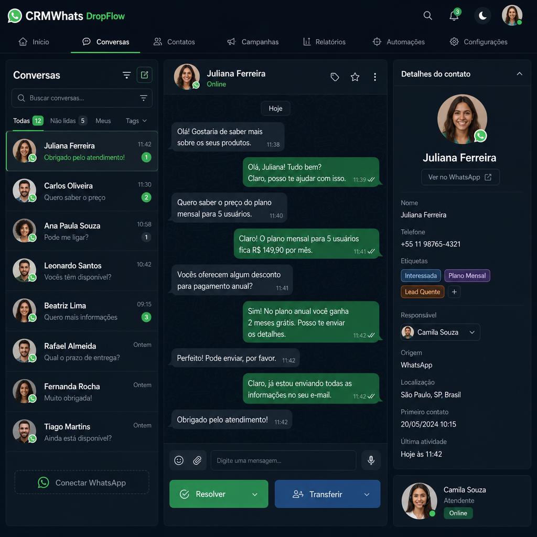
Task: Expand the Transferir dropdown arrow
Action: click(367, 494)
